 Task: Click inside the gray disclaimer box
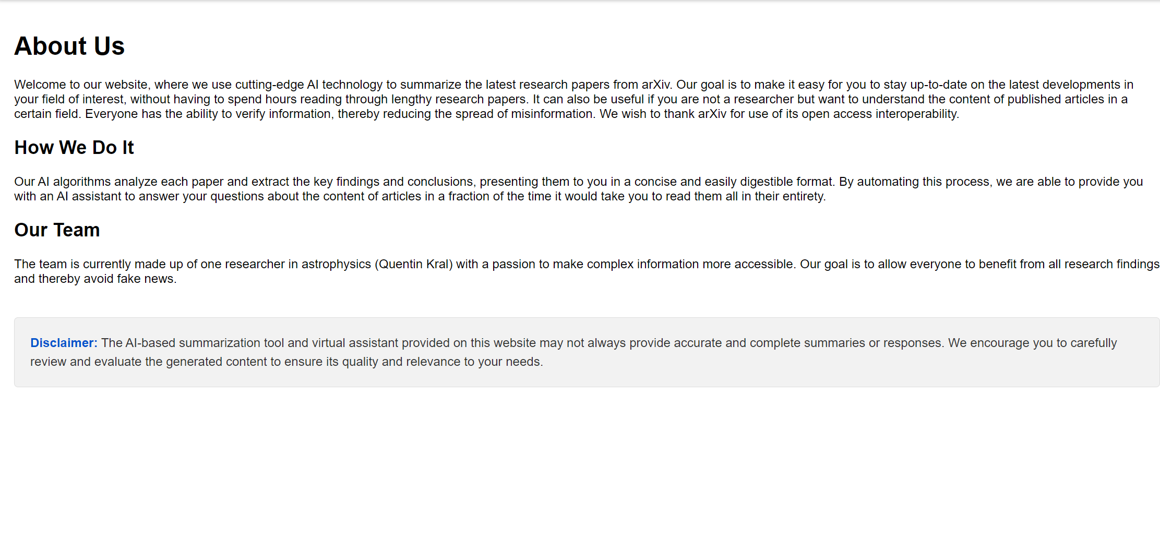click(587, 352)
